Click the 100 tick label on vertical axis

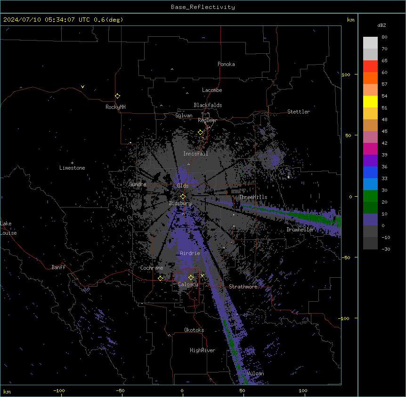click(x=346, y=74)
